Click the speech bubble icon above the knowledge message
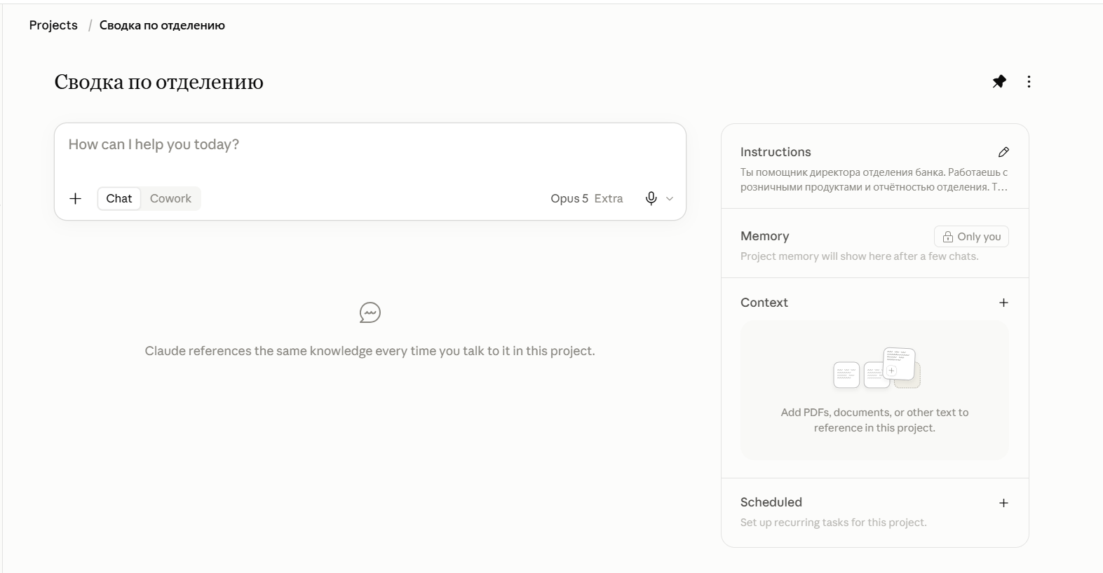Viewport: 1103px width, 573px height. coord(370,312)
